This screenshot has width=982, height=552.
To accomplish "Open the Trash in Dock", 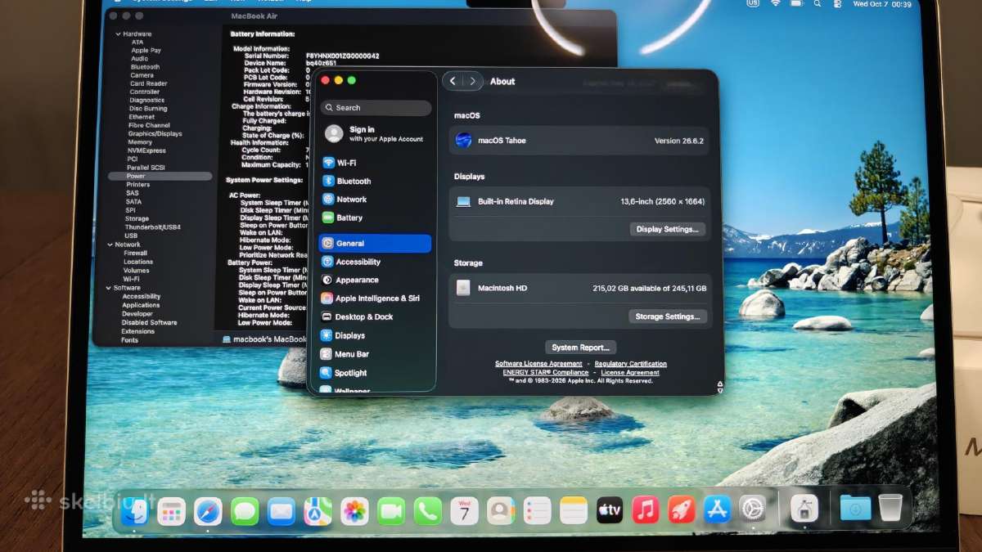I will (x=890, y=507).
